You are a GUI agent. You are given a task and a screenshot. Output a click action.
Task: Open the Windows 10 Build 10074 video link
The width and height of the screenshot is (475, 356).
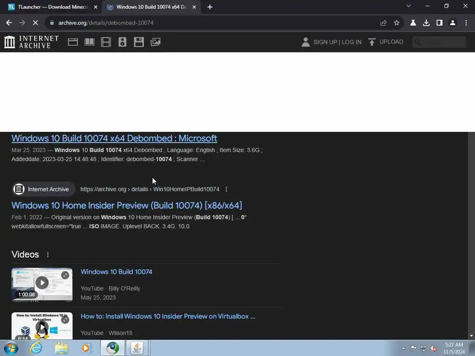[116, 272]
